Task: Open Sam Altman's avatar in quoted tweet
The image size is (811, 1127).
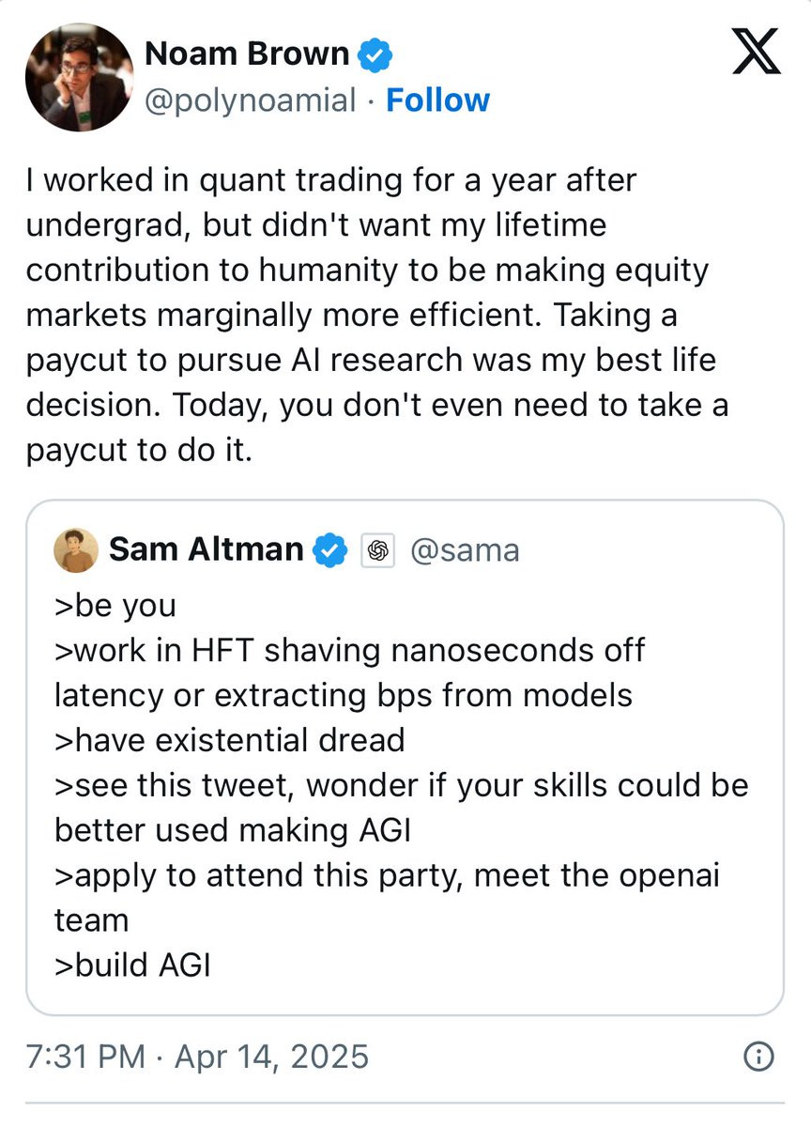Action: tap(75, 550)
